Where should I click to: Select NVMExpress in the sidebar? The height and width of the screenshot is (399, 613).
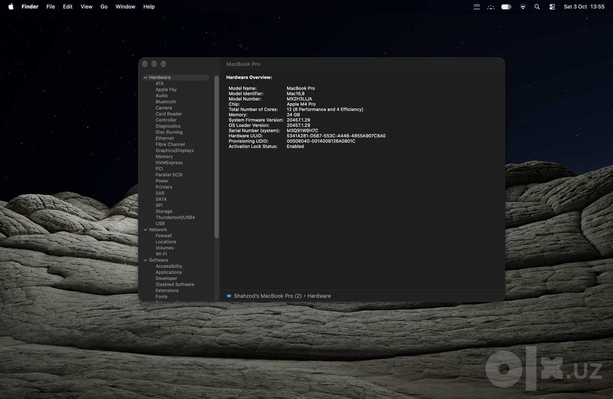169,163
